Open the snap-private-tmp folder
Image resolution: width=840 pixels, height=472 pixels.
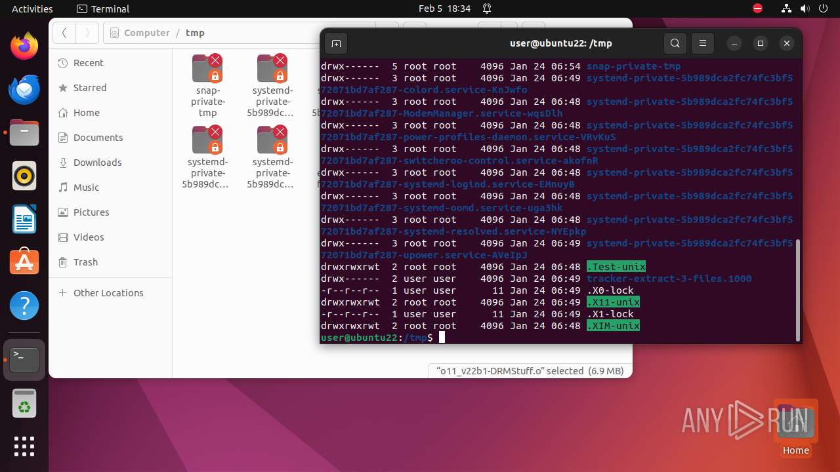[207, 86]
